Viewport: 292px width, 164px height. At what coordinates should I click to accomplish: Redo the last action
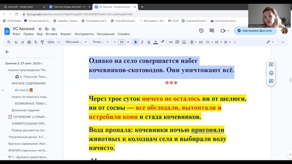tap(22, 42)
